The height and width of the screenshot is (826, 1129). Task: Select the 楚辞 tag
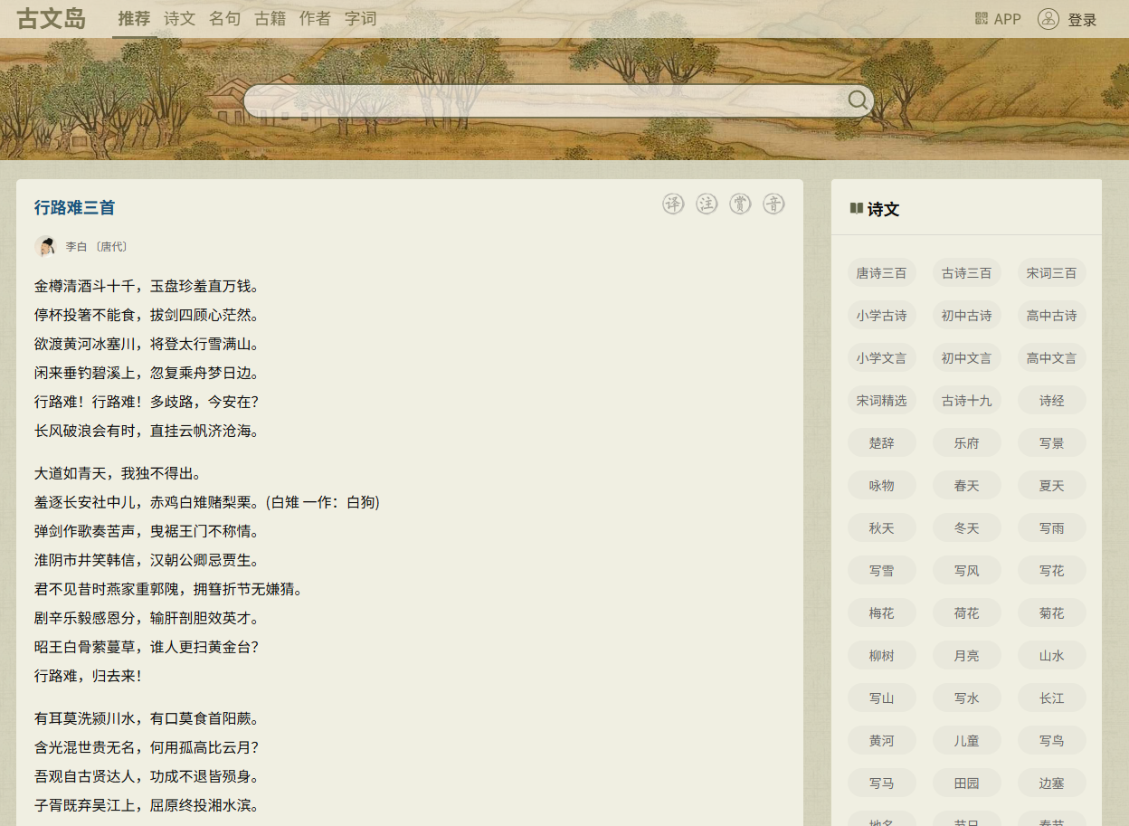[882, 443]
